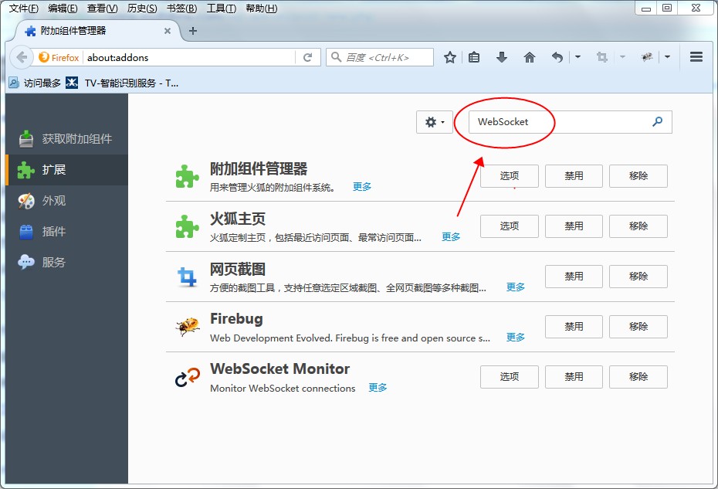Click the 火狐主页 puzzle piece icon
Screen dimensions: 718x489
click(188, 226)
